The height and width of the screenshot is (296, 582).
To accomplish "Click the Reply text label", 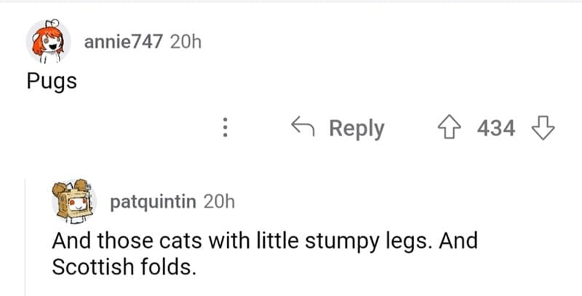I will [356, 129].
